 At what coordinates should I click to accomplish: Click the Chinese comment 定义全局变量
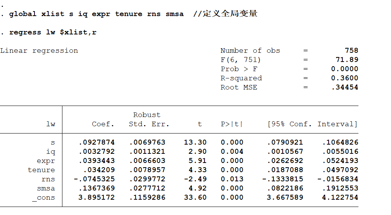coord(230,13)
